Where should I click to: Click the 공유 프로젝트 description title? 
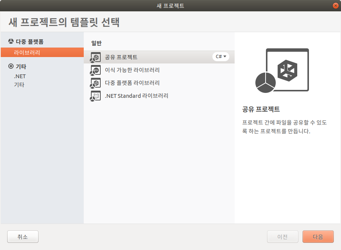[261, 109]
